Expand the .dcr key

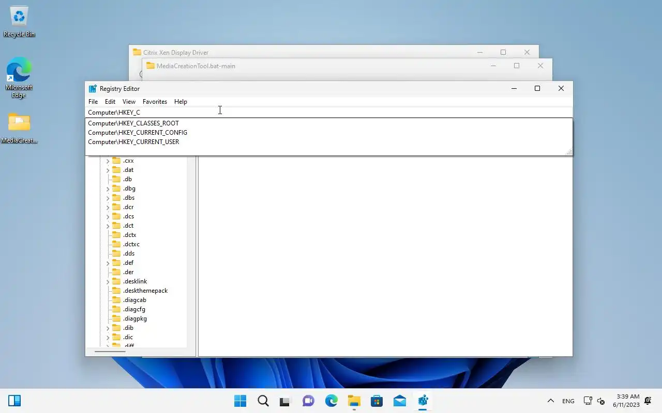click(108, 208)
